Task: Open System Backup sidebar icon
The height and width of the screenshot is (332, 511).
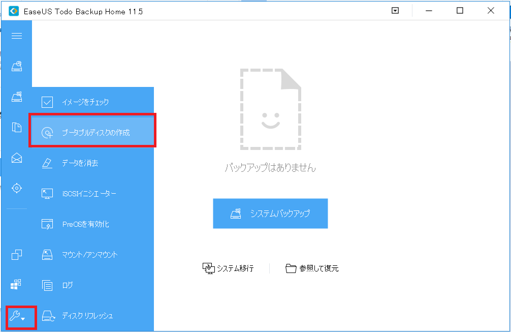Action: [17, 97]
